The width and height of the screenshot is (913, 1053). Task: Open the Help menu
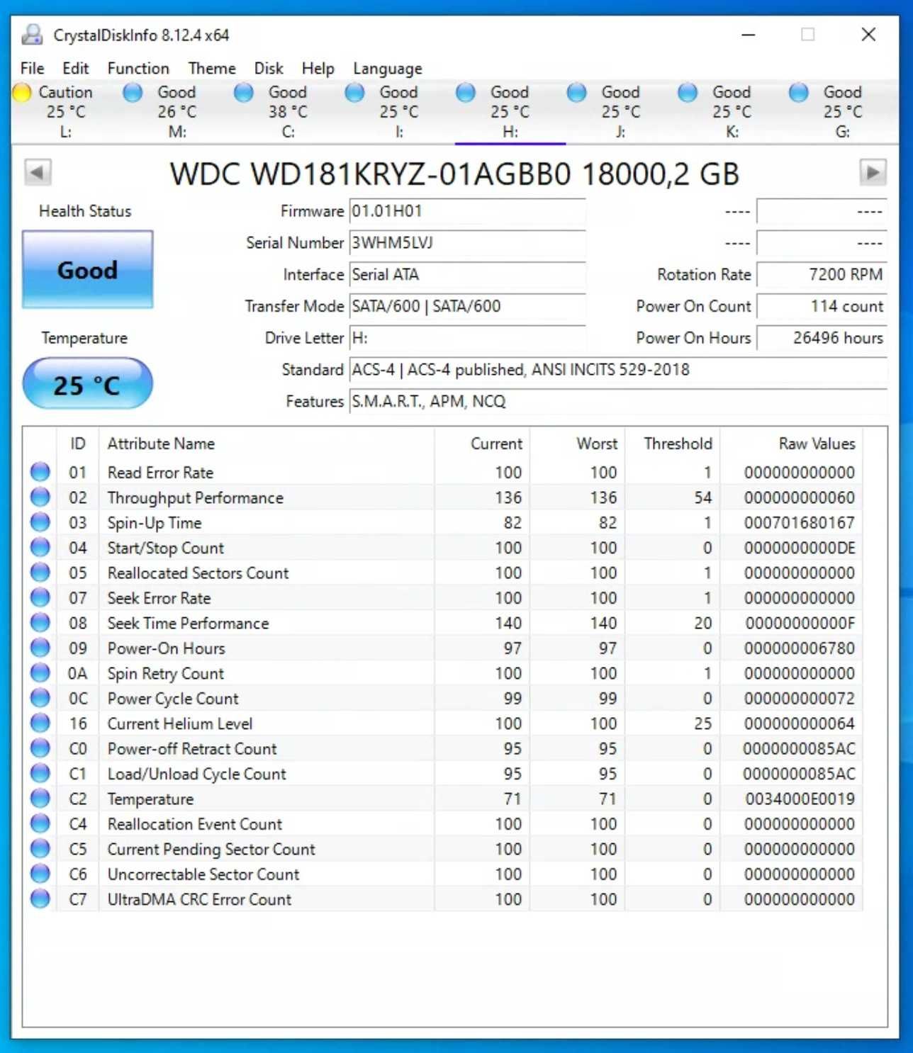pos(318,68)
